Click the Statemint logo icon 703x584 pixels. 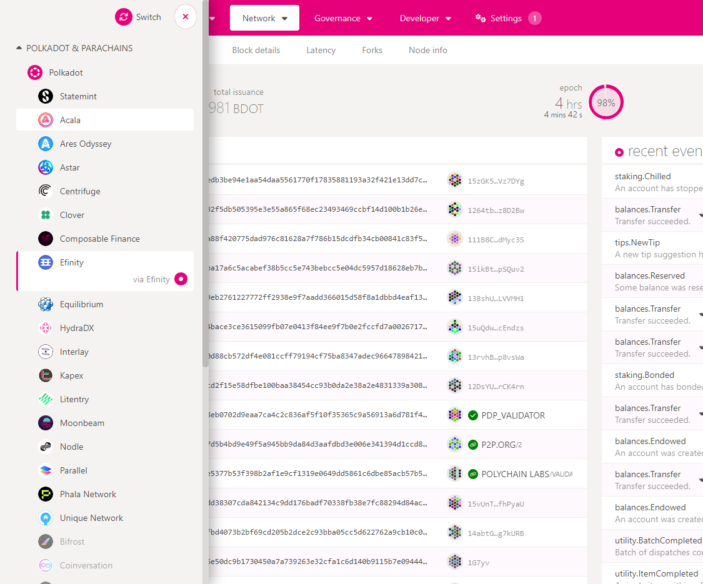pos(45,96)
